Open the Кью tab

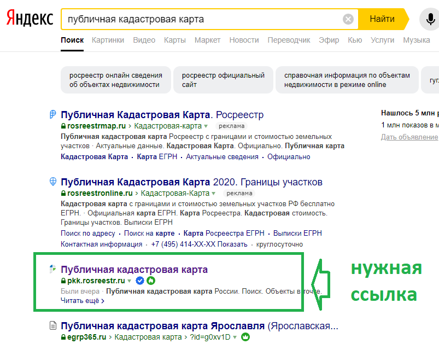tap(355, 40)
